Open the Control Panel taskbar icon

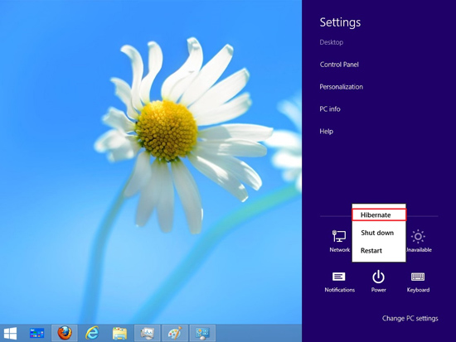(202, 333)
